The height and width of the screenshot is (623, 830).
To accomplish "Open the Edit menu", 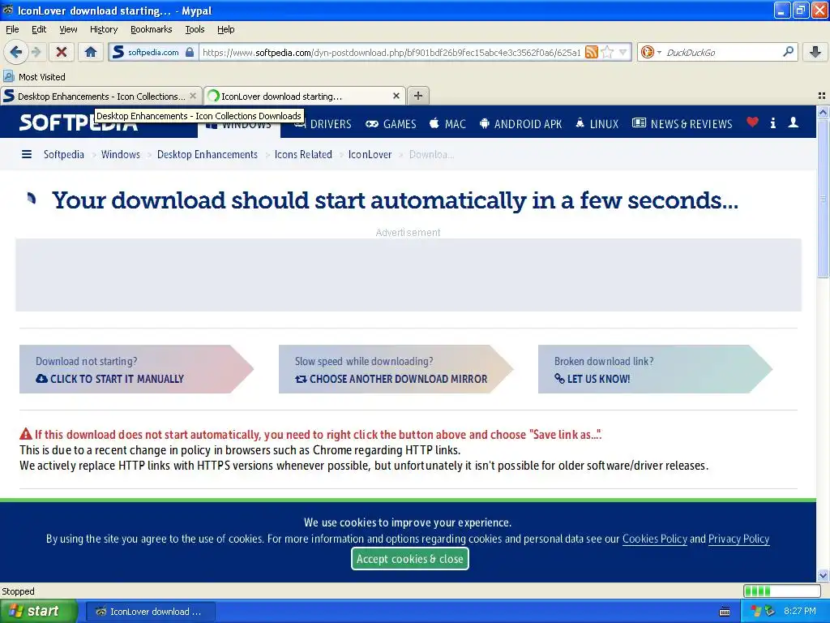I will pos(39,29).
